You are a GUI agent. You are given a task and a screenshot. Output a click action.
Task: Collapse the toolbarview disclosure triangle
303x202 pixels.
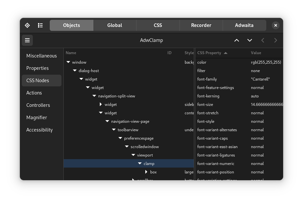[114, 130]
